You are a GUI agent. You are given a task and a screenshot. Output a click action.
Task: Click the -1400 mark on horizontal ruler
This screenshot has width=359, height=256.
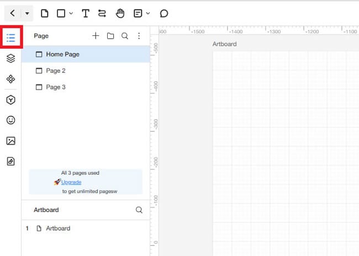coord(236,31)
